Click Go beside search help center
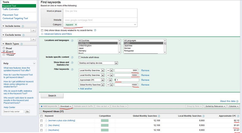This screenshot has height=133, width=242. point(27,111)
